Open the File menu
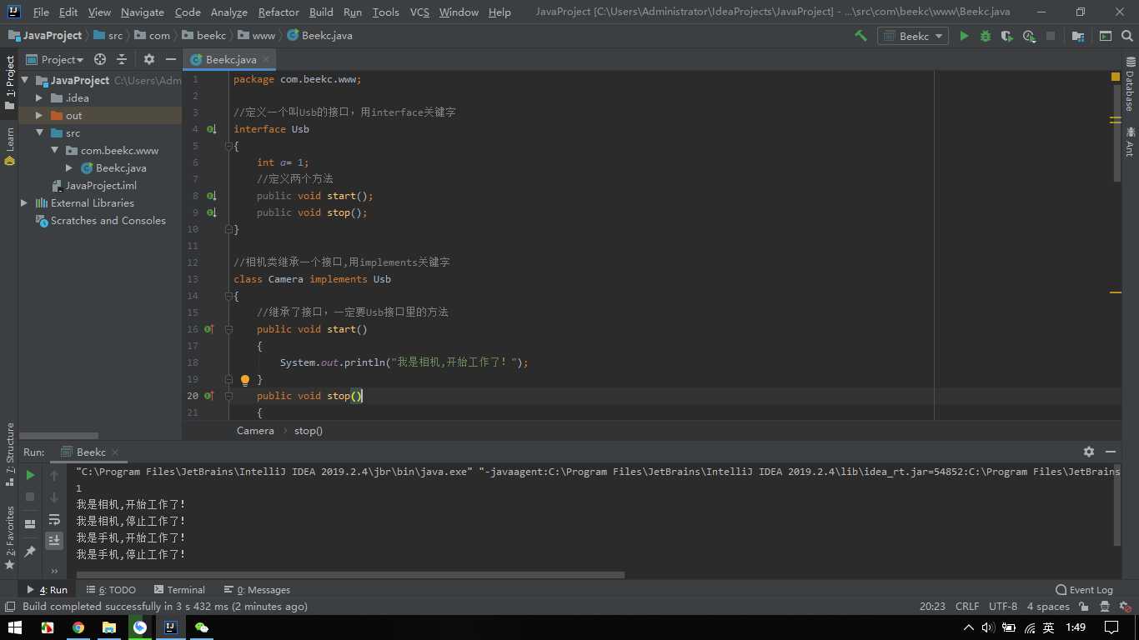 [41, 12]
